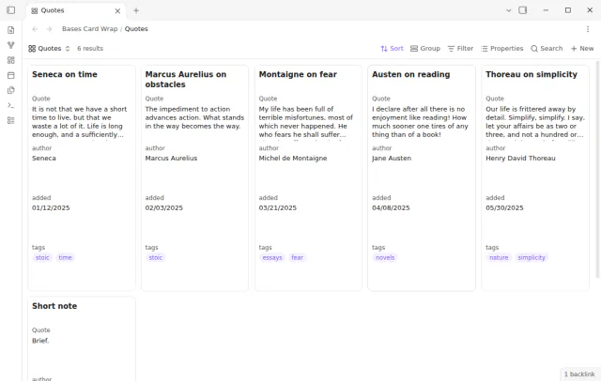The image size is (601, 381).
Task: Open the Properties menu
Action: 502,48
